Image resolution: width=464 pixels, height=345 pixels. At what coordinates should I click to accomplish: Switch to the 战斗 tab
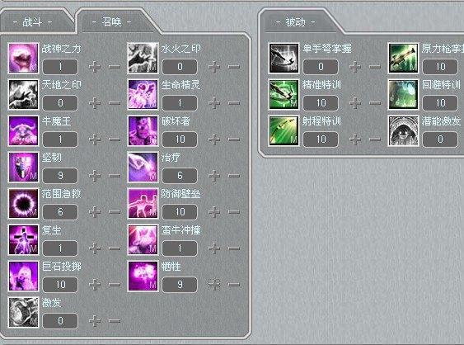(32, 22)
